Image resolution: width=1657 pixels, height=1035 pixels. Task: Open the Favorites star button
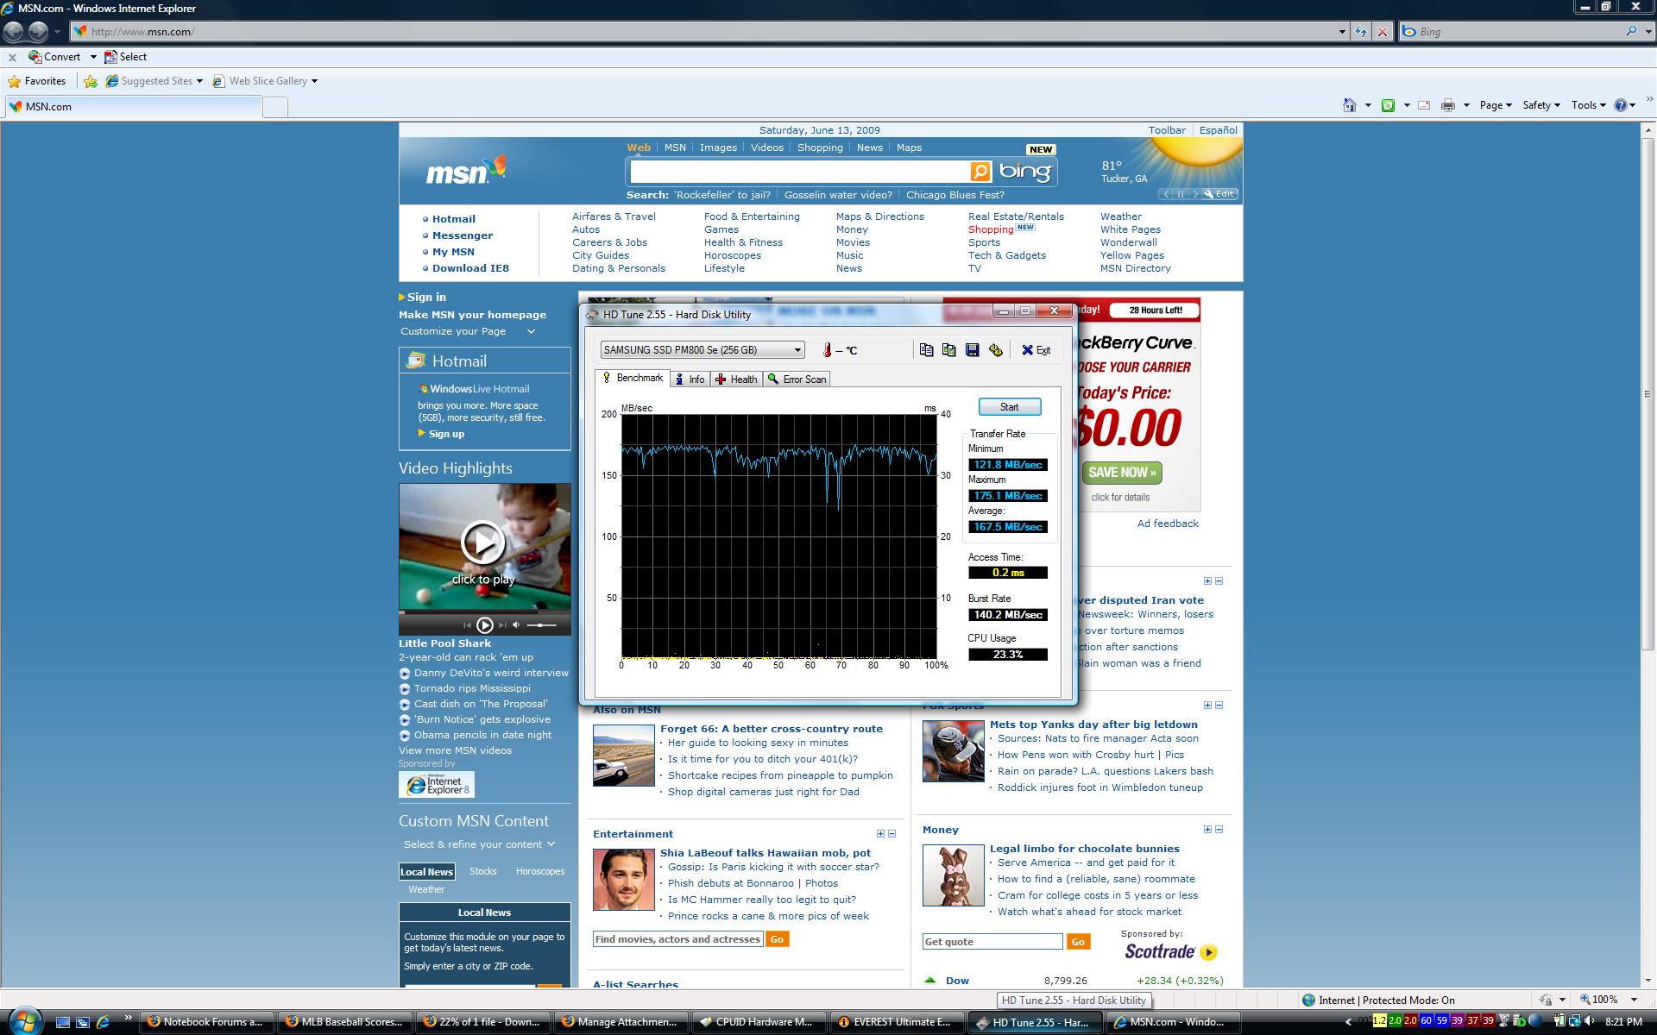pyautogui.click(x=37, y=81)
